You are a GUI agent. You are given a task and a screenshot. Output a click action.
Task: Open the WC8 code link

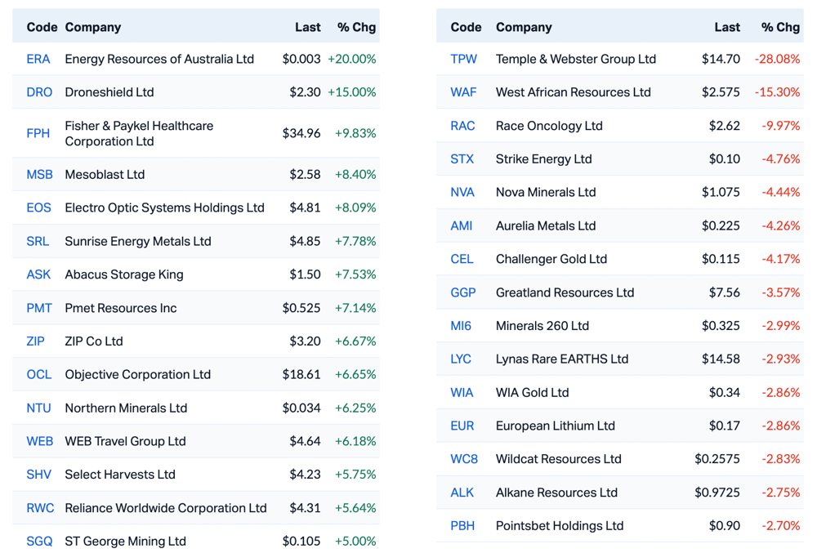coord(464,459)
